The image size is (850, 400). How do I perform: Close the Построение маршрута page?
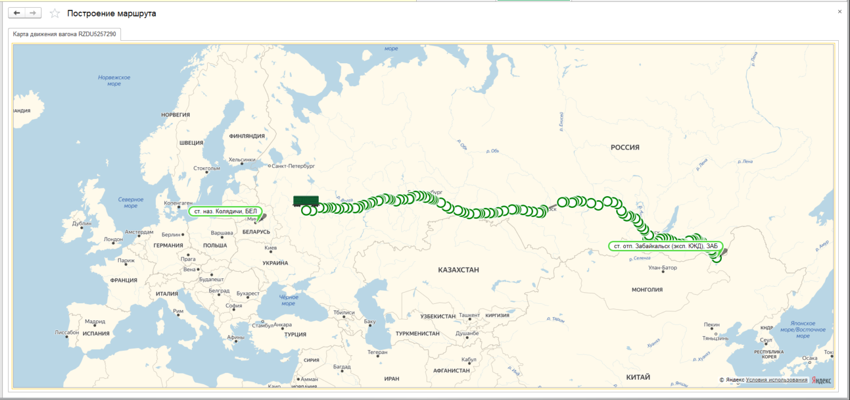click(840, 11)
